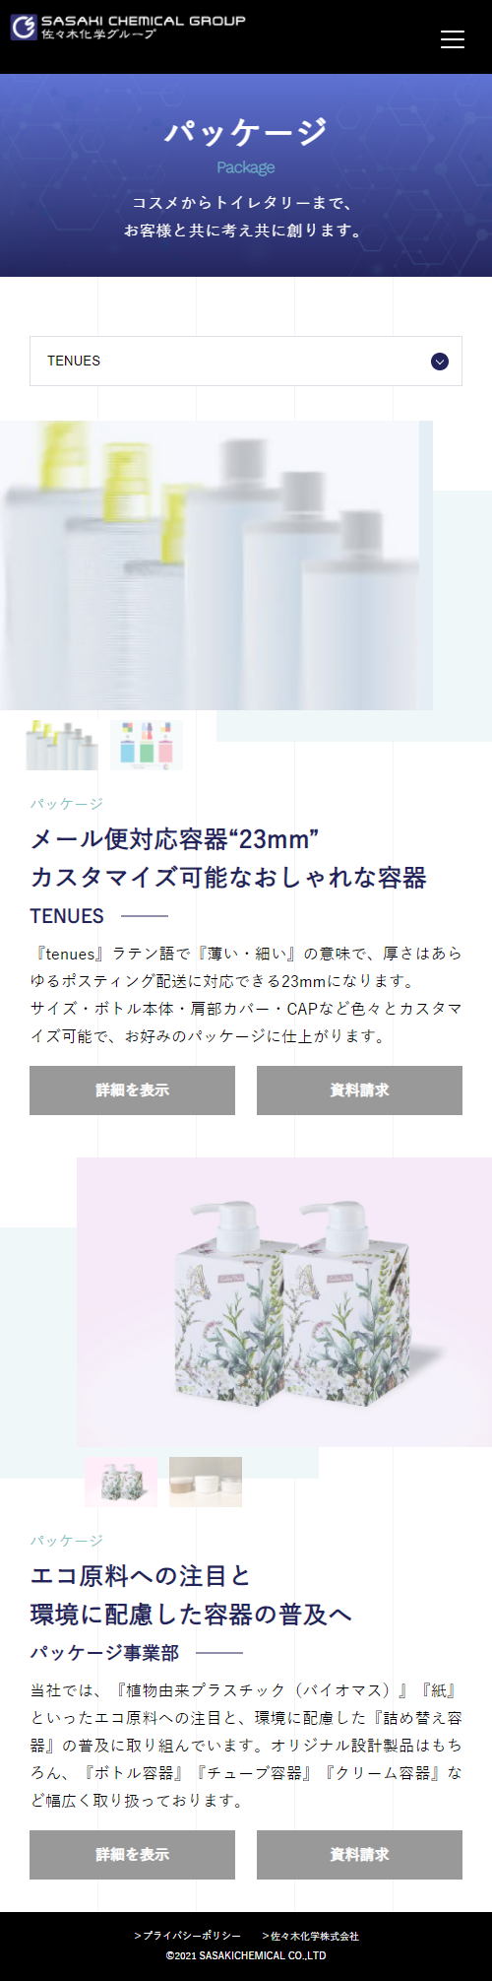Click the floral pump box main image
The image size is (492, 1981).
(x=284, y=1302)
